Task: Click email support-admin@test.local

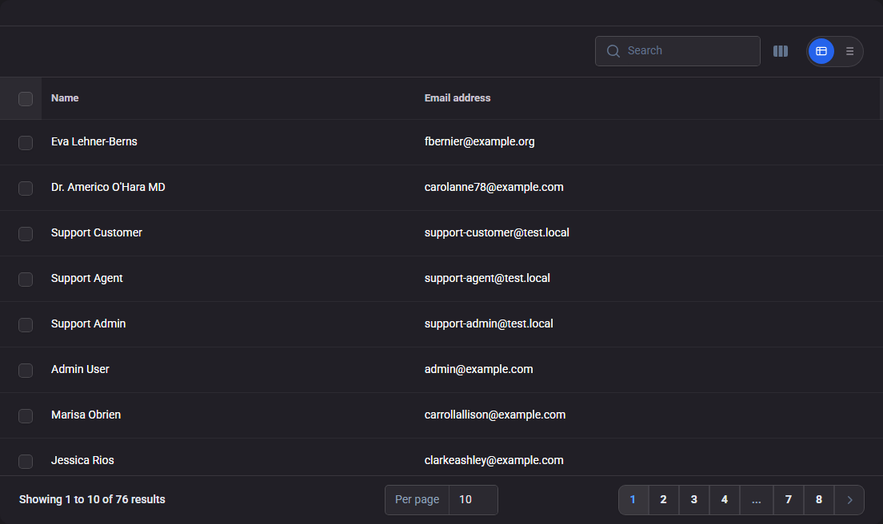Action: coord(489,324)
